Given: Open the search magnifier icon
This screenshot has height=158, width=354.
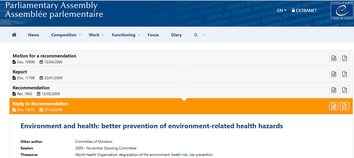Looking at the screenshot, I should [x=196, y=35].
